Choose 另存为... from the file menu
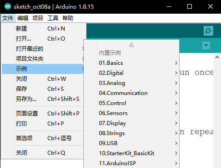221x168 pixels. coord(43,99)
